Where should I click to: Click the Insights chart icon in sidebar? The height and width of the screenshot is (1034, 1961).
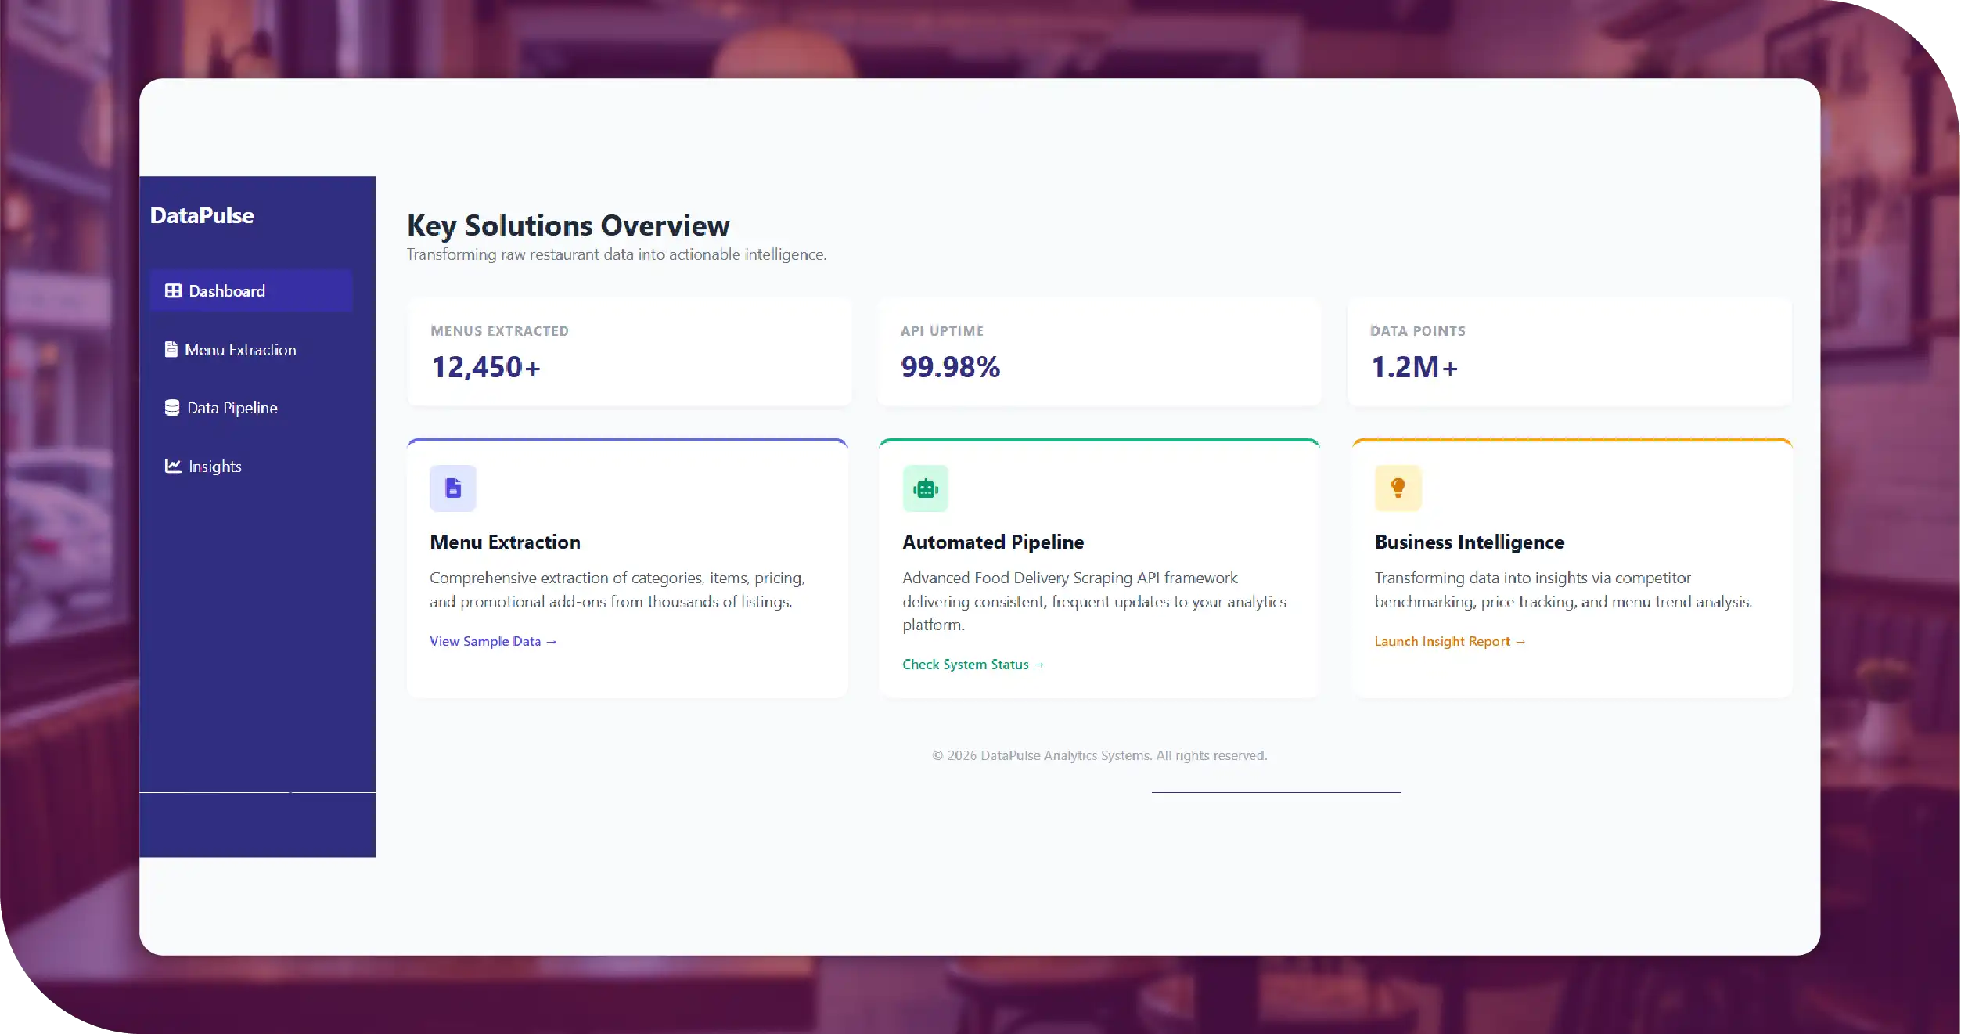pos(173,466)
